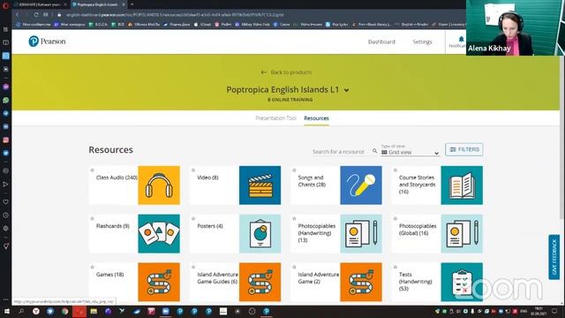
Task: Favorite Course Stories and Storycards star
Action: [395, 170]
